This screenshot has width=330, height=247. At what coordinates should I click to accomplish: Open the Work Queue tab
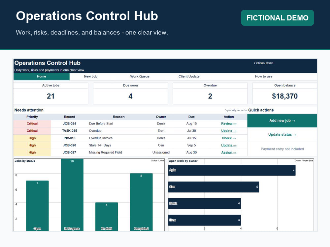pos(140,76)
